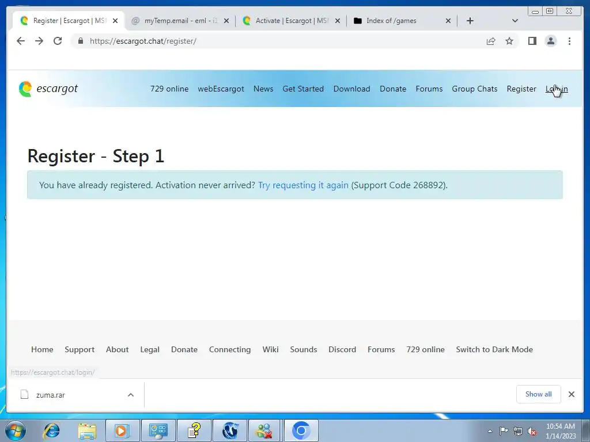590x442 pixels.
Task: Select the Register | Escargot tab
Action: pyautogui.click(x=69, y=21)
